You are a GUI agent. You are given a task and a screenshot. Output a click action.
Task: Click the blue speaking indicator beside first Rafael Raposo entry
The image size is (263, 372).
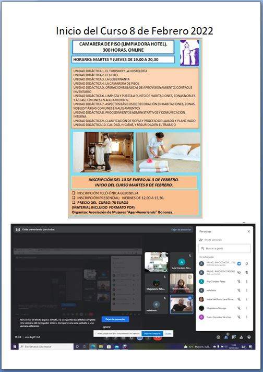[239, 263]
